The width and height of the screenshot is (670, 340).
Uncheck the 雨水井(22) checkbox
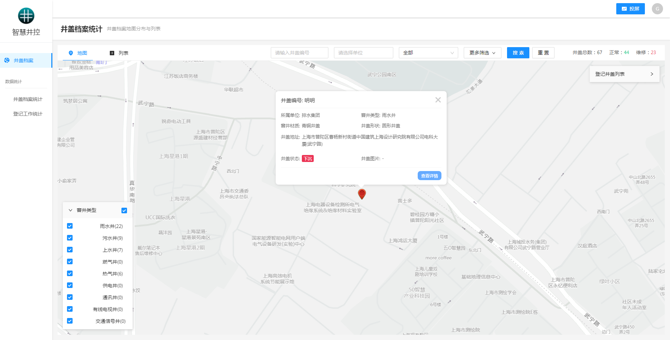[70, 226]
